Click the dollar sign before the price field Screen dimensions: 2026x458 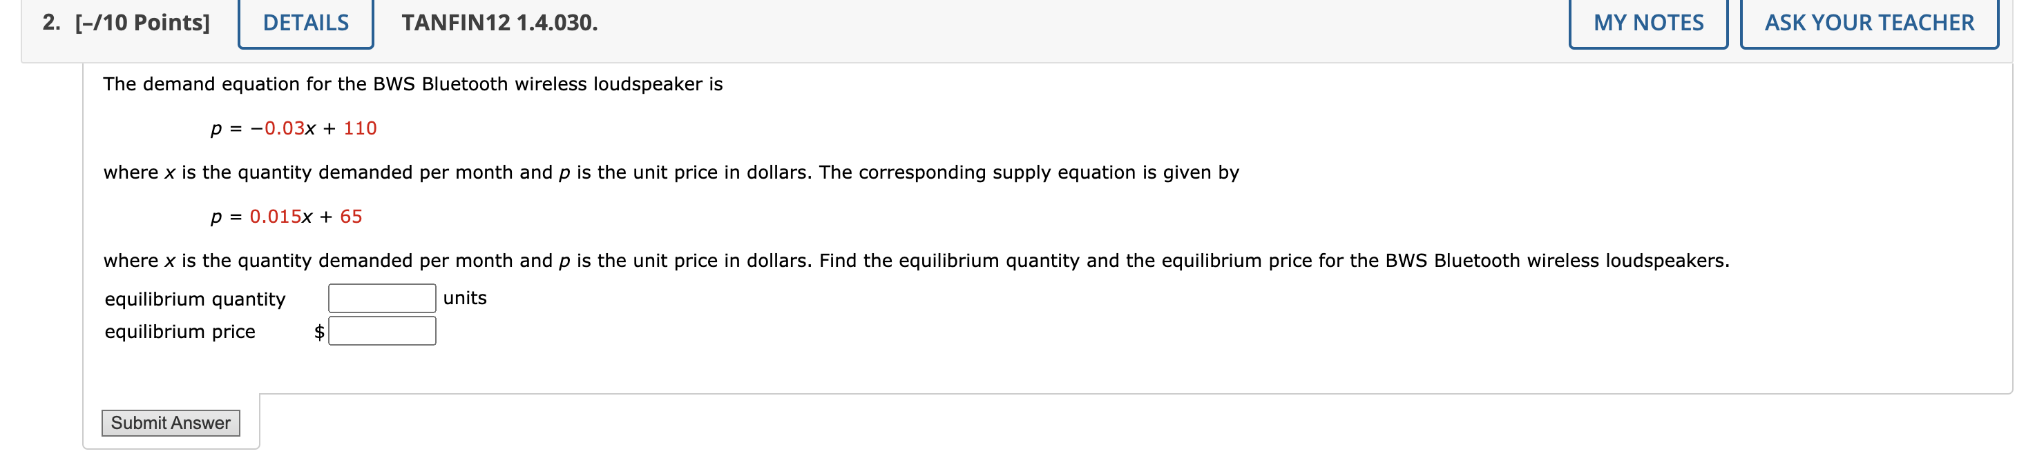pos(319,330)
